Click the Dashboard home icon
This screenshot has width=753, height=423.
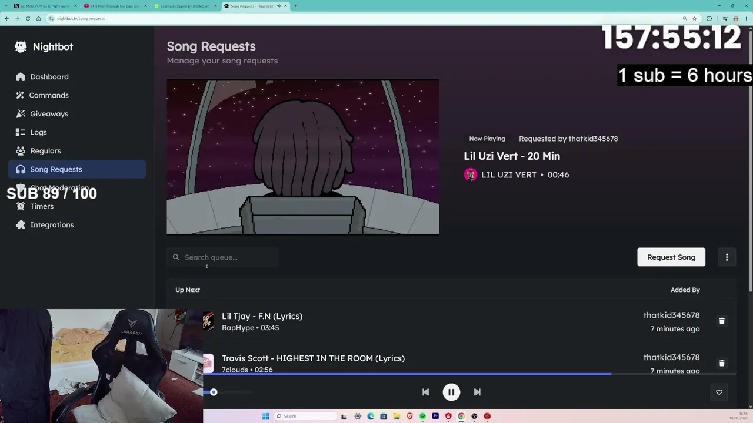click(x=21, y=77)
